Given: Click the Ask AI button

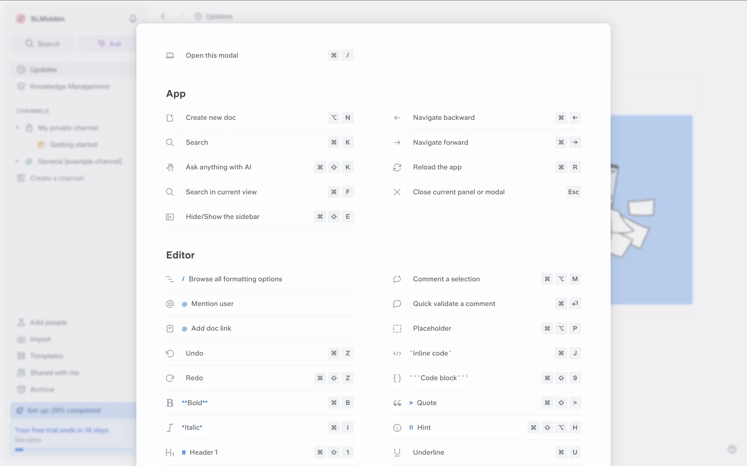Looking at the screenshot, I should (109, 44).
